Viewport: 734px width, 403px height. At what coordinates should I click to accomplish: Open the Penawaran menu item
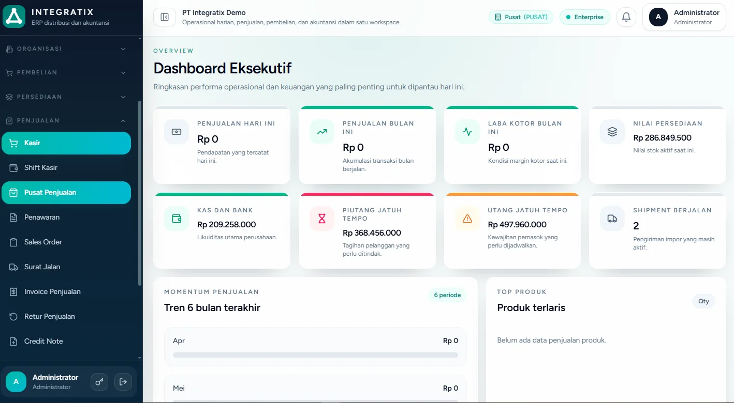point(66,218)
